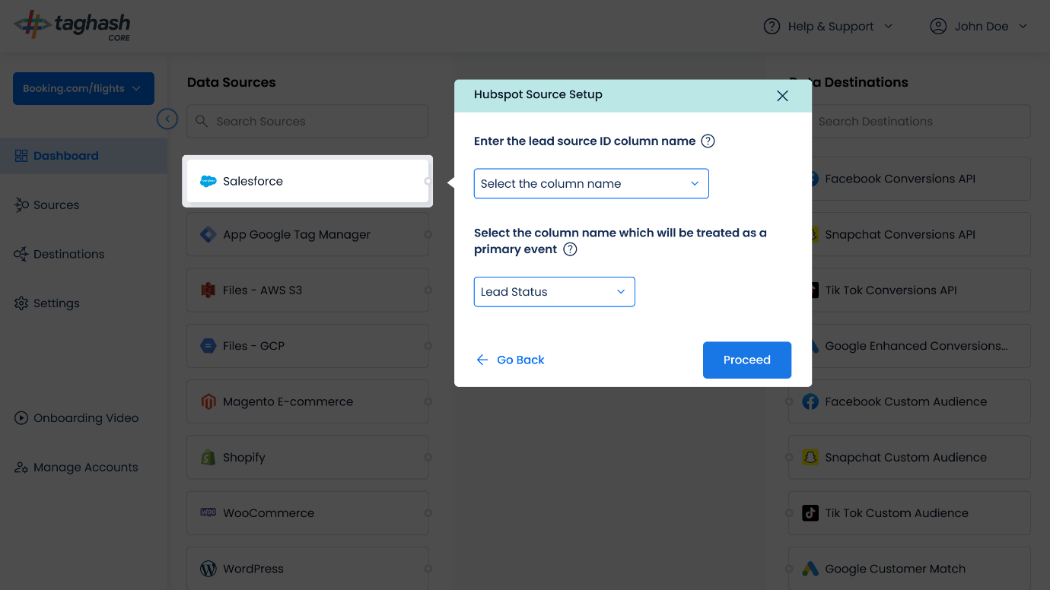The image size is (1050, 590).
Task: Click the Search Sources input field
Action: pos(307,121)
